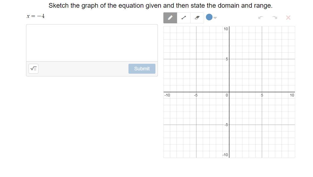This screenshot has height=177, width=313.
Task: Click the -5 label on the y-axis
Action: click(x=226, y=125)
